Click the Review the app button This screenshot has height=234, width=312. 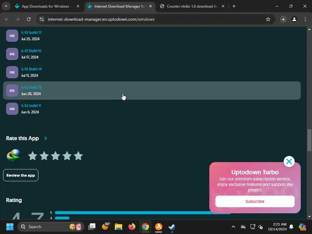point(21,175)
